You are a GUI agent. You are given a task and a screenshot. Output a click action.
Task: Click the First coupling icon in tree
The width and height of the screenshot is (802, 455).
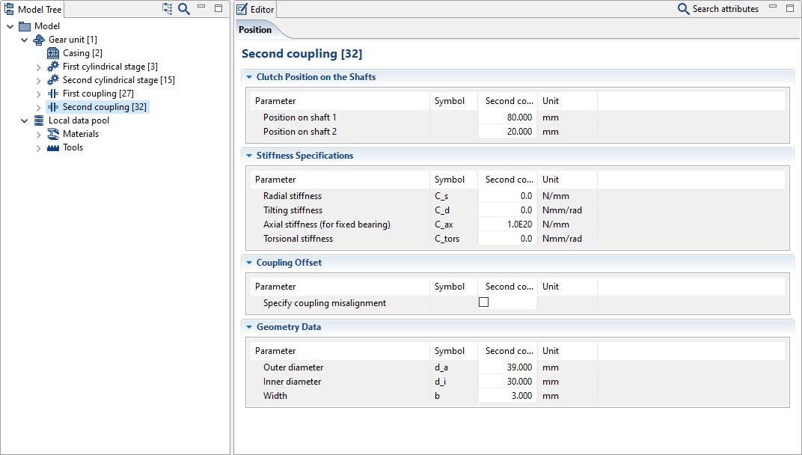53,94
